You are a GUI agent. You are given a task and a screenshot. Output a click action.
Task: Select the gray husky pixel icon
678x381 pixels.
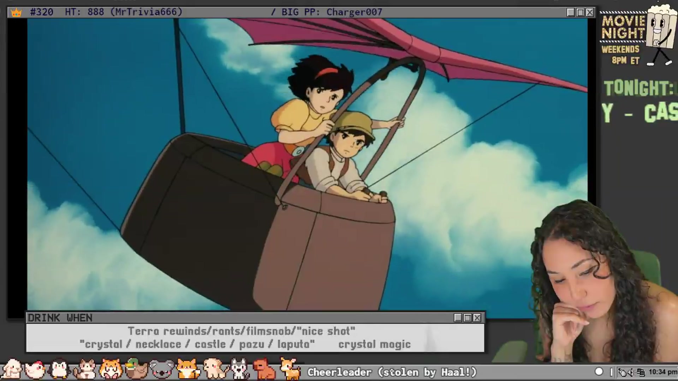pyautogui.click(x=240, y=369)
